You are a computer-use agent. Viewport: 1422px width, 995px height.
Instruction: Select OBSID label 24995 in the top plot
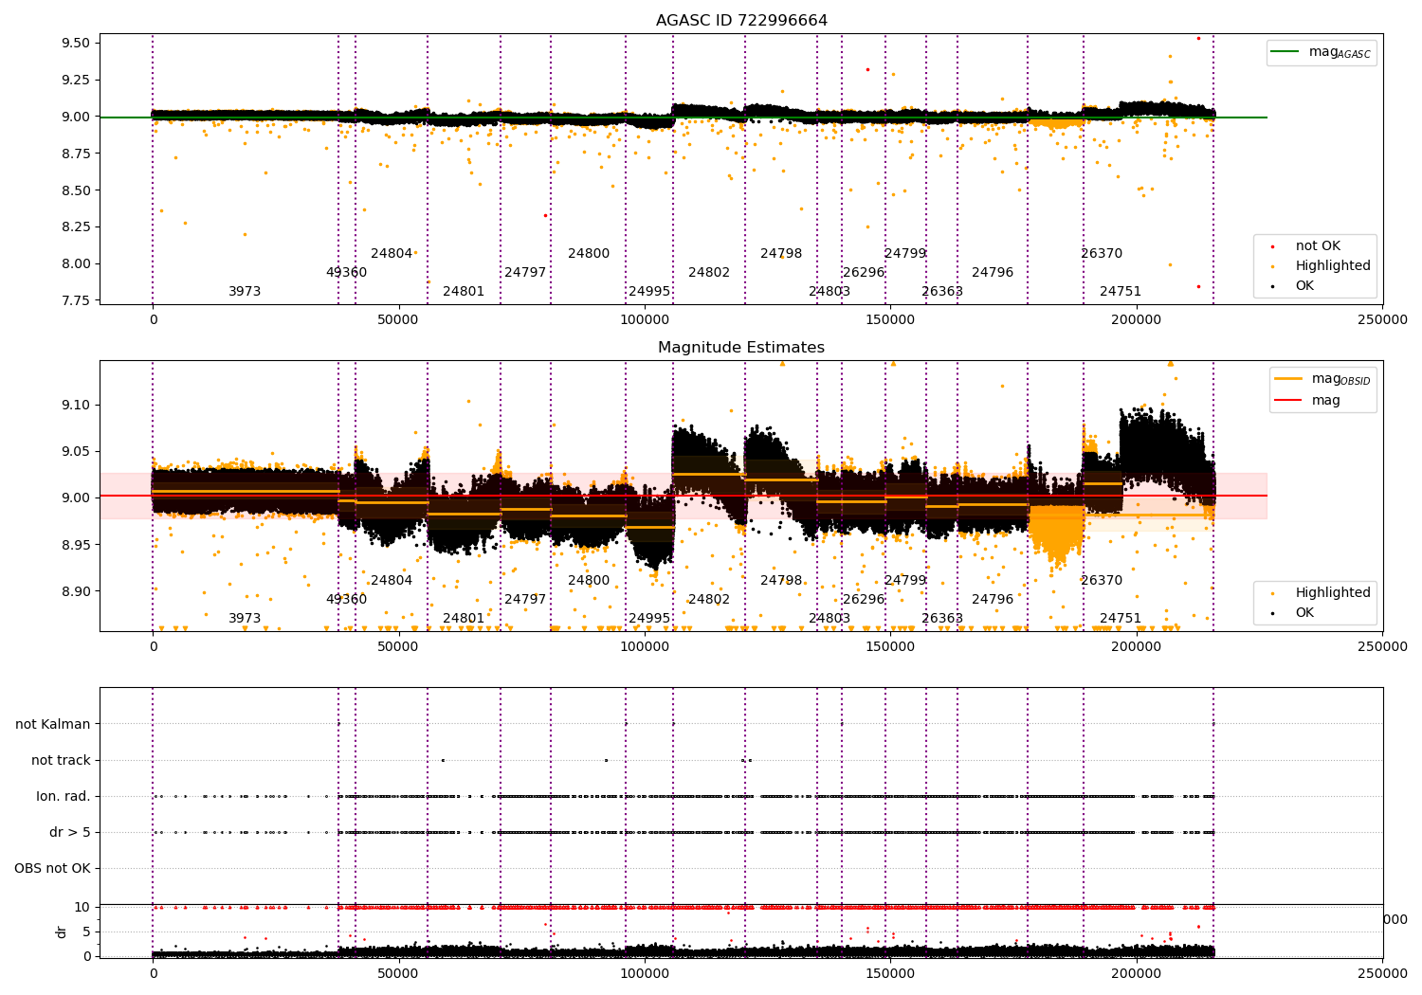coord(649,292)
